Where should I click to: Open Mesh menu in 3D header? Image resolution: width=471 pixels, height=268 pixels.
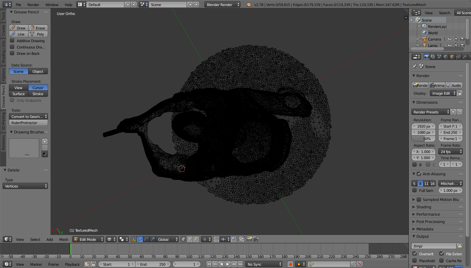click(x=63, y=239)
